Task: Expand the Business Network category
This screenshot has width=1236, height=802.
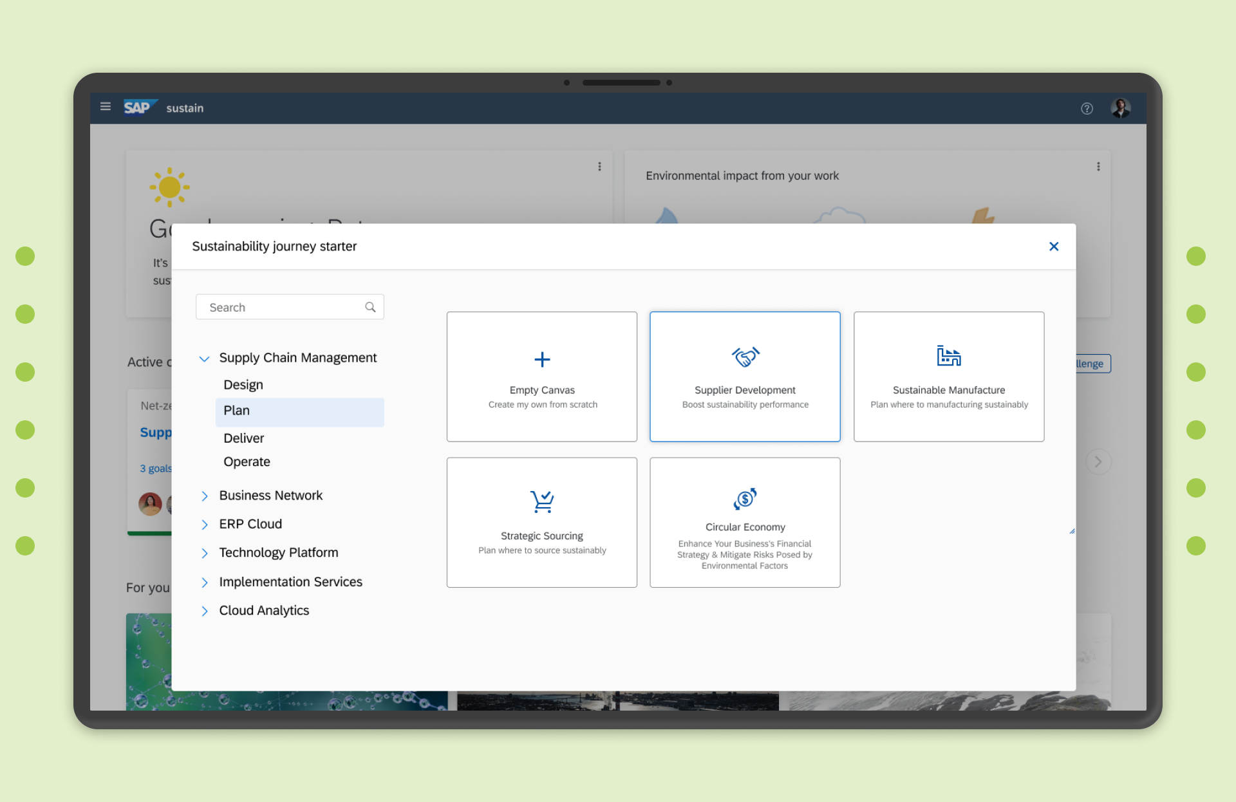Action: (204, 496)
